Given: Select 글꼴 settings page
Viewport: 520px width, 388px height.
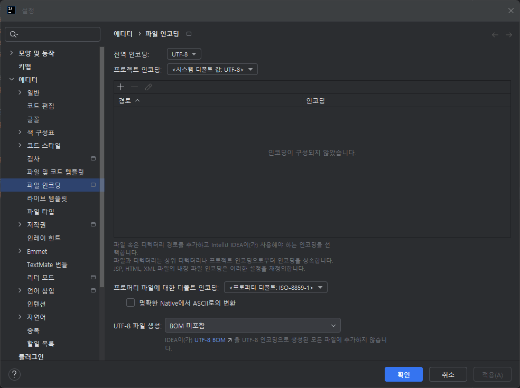Looking at the screenshot, I should 33,119.
